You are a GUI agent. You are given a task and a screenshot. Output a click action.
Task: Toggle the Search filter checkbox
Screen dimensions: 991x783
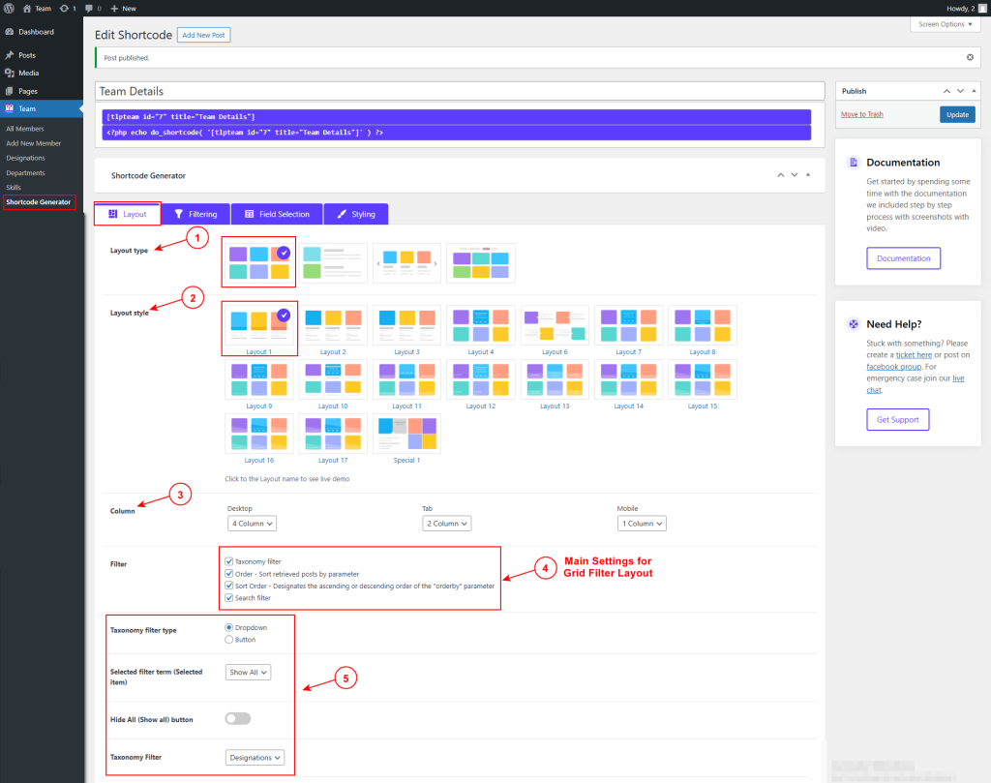pyautogui.click(x=228, y=598)
